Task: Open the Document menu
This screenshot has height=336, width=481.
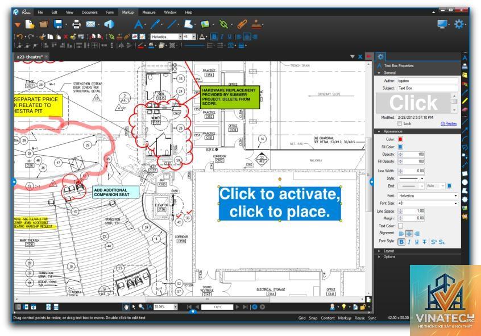Action: tap(90, 13)
